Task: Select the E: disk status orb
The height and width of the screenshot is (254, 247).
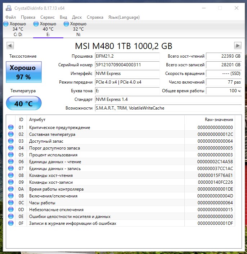Action: coord(36,24)
